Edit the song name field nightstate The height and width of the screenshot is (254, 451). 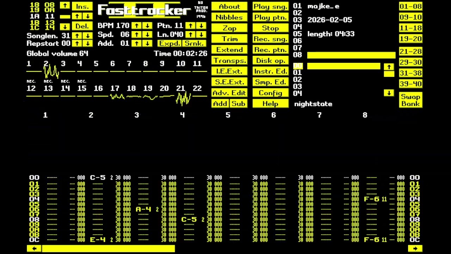tap(313, 104)
